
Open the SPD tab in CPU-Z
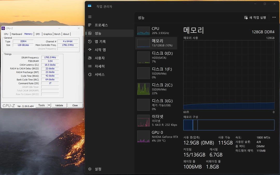click(x=38, y=34)
